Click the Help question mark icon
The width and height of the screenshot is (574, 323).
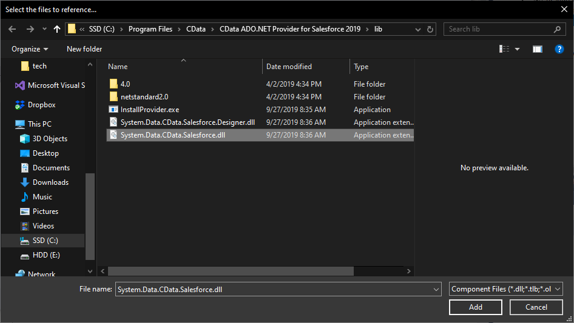[x=559, y=49]
